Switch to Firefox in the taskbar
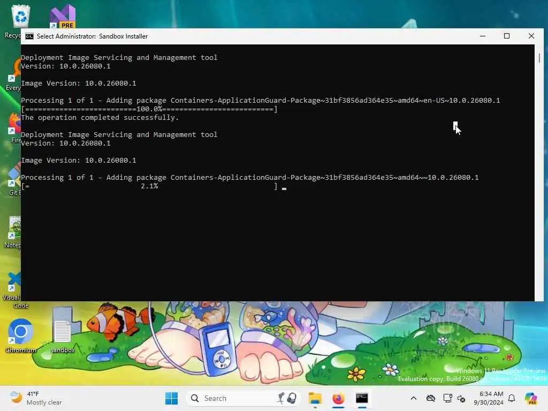548x411 pixels. (338, 398)
